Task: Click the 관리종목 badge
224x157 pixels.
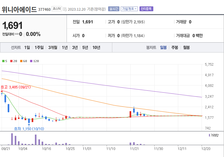Action: (146, 9)
